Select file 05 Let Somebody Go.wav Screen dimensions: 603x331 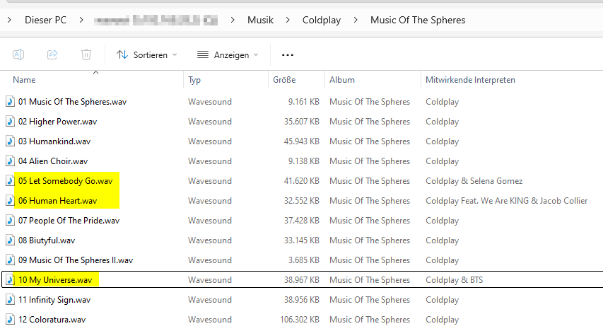[65, 181]
